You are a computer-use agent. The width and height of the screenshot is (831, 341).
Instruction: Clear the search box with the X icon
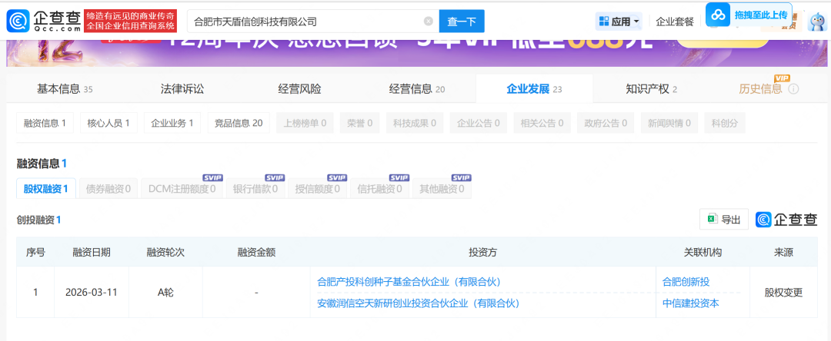[x=429, y=22]
